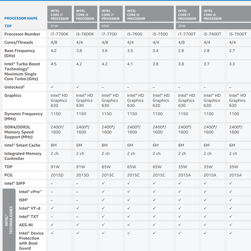
Task: Select the Intel Core i7 header above i7-7700K
Action: pyautogui.click(x=60, y=14)
